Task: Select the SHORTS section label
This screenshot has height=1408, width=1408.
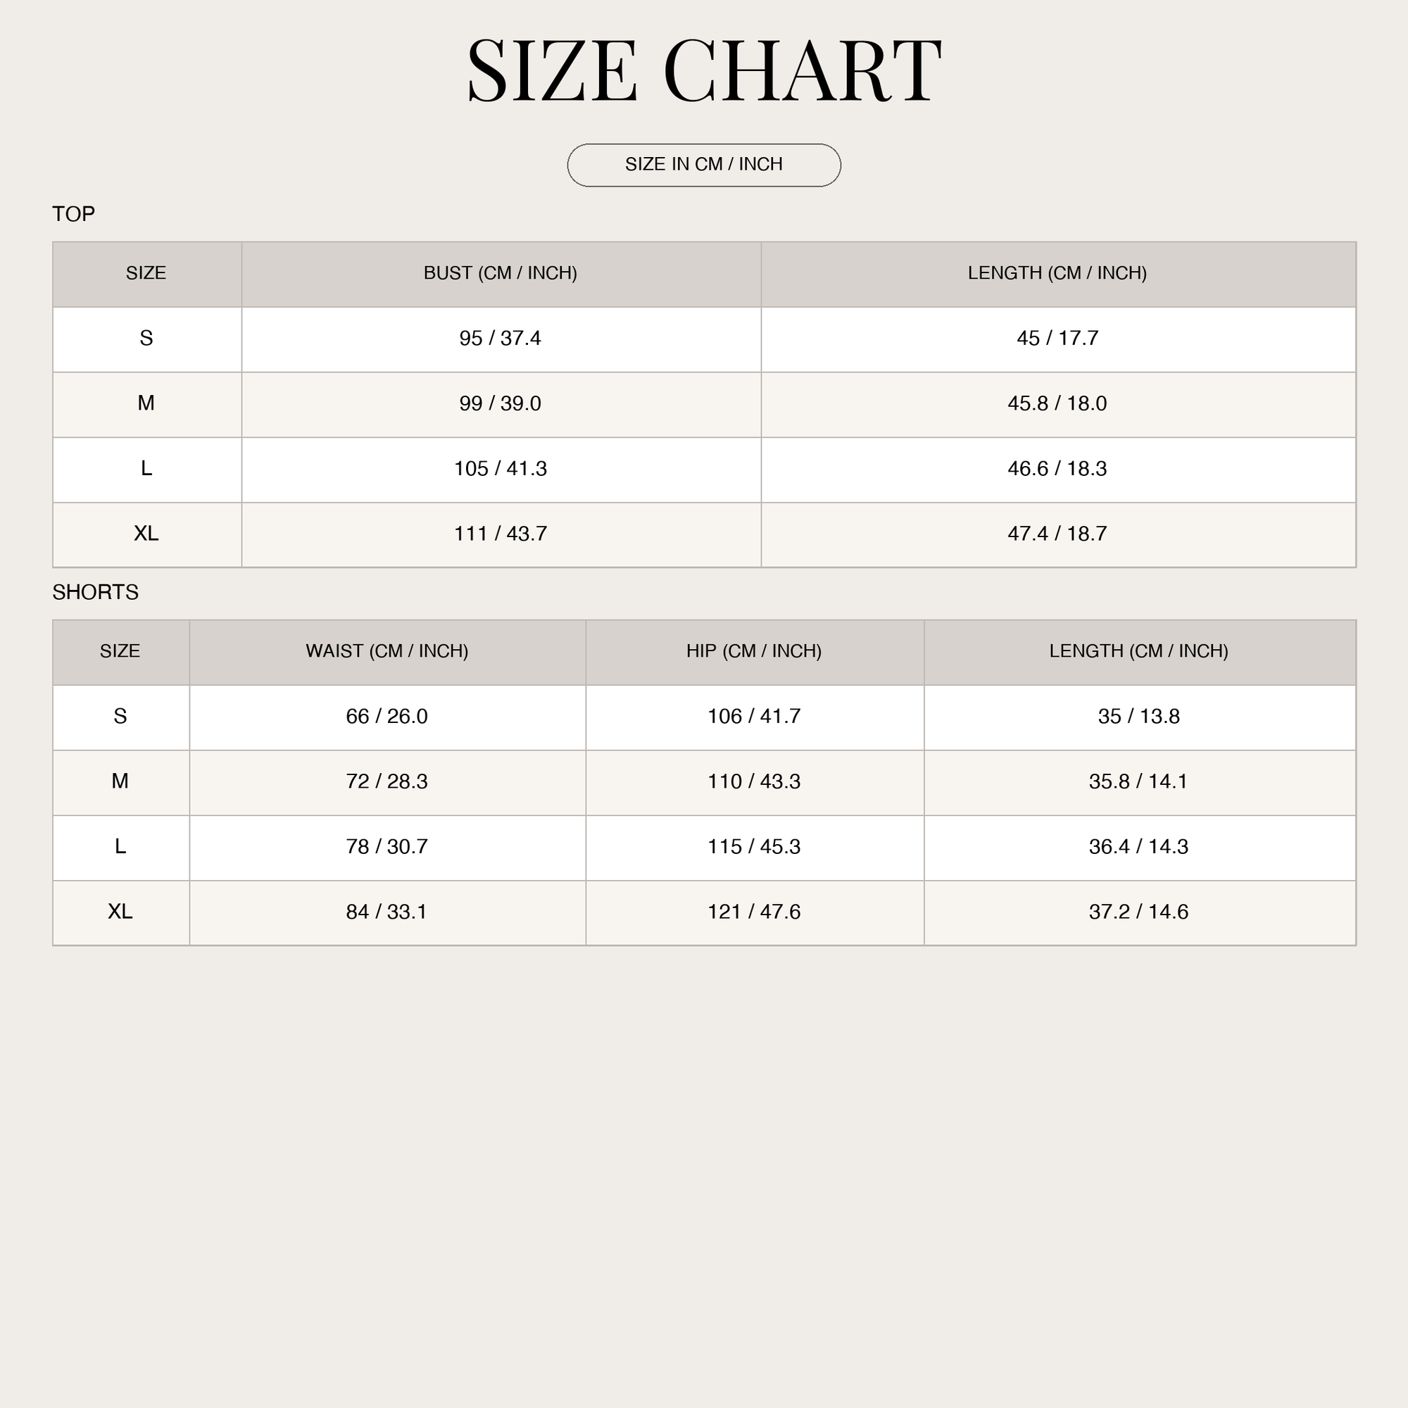Action: (x=96, y=592)
